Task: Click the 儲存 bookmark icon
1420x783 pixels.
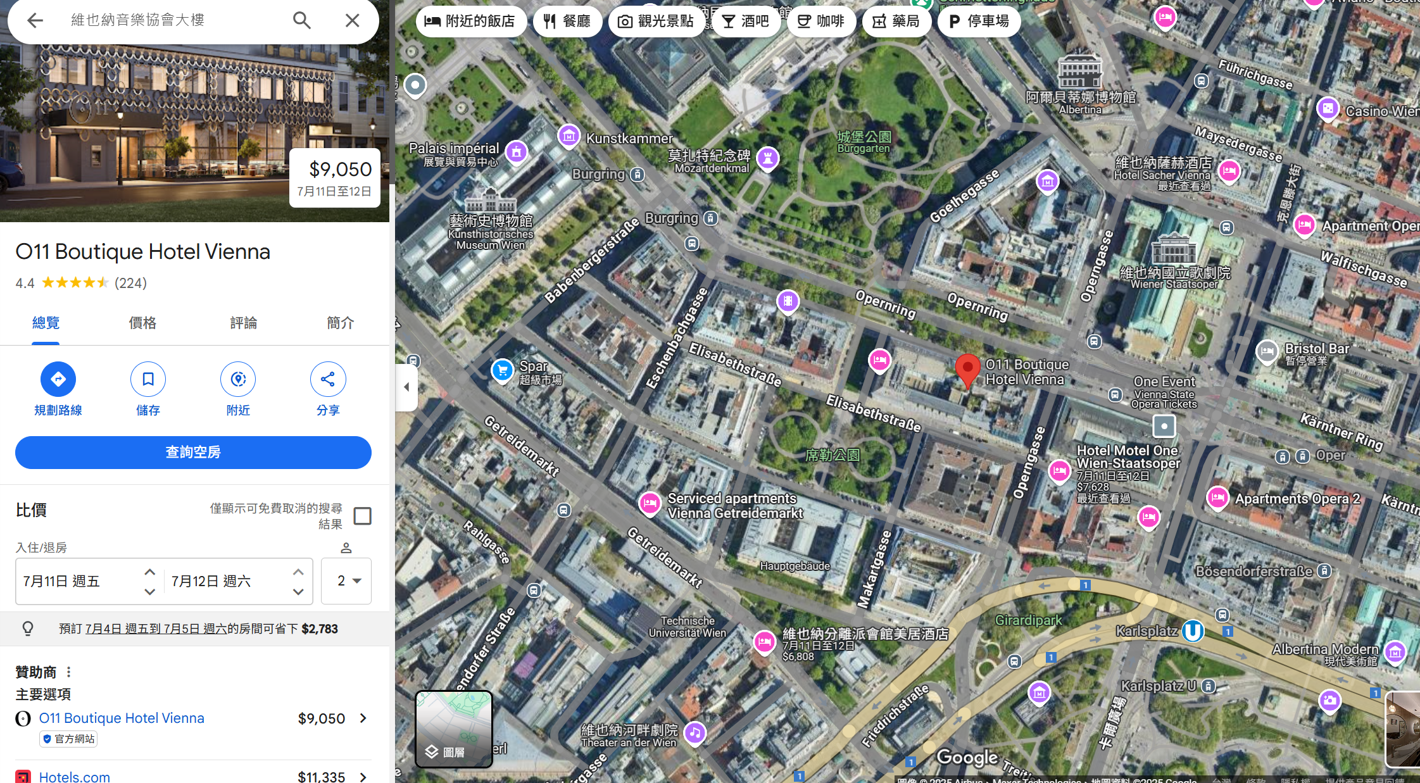Action: pyautogui.click(x=148, y=379)
